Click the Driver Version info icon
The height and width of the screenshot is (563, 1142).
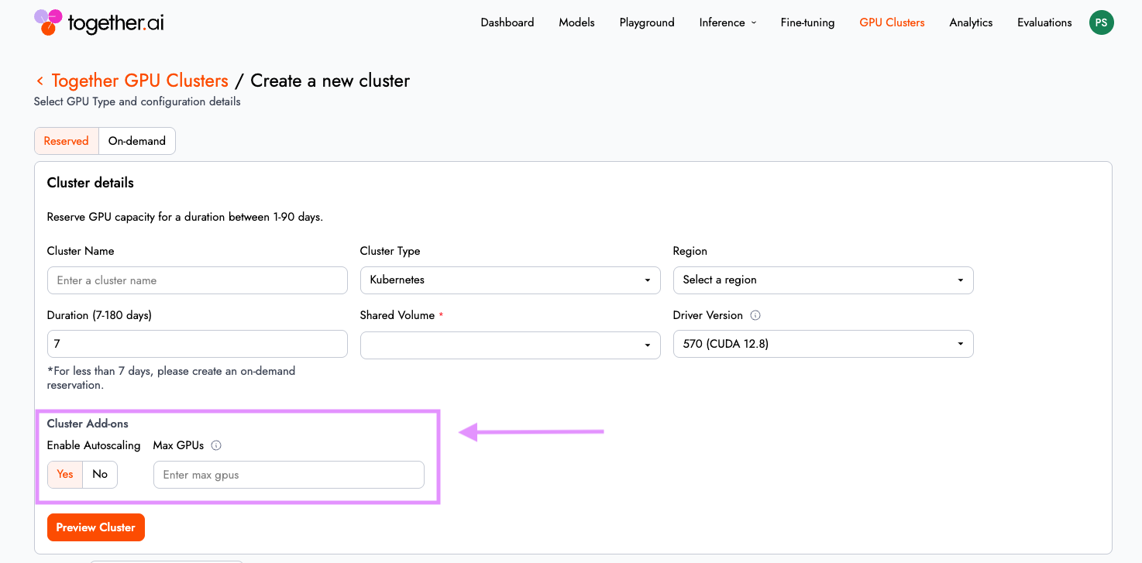click(x=755, y=315)
